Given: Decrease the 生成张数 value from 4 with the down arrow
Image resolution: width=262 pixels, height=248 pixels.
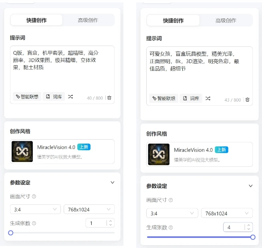Looking at the screenshot, I should coord(249,229).
